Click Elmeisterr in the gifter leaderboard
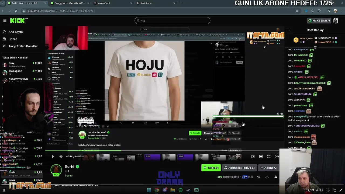This screenshot has width=345, height=194. coord(325,38)
